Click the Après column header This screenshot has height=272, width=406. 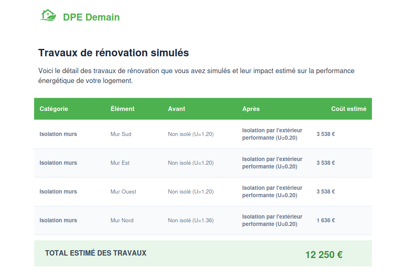251,109
